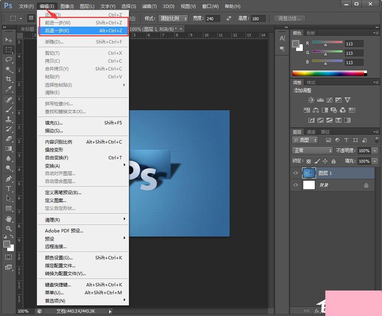Select the Lasso tool
Image resolution: width=382 pixels, height=316 pixels.
pyautogui.click(x=9, y=59)
